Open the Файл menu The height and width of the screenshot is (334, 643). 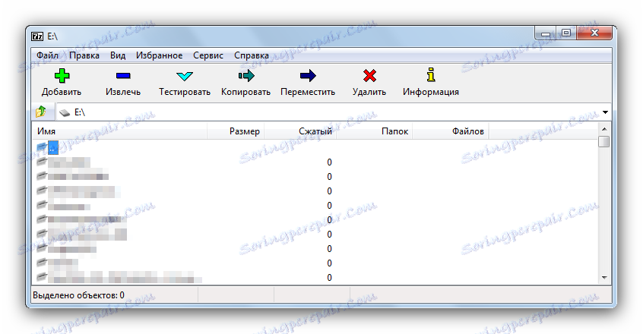(x=47, y=55)
